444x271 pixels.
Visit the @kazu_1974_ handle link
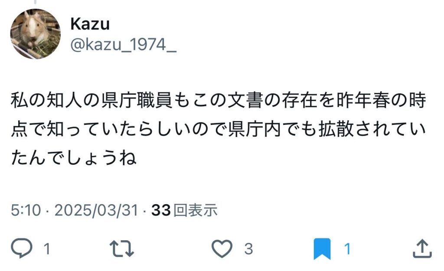(x=123, y=45)
